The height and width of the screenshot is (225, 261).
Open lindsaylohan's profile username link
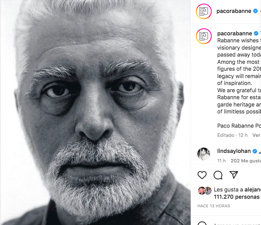[x=234, y=151]
